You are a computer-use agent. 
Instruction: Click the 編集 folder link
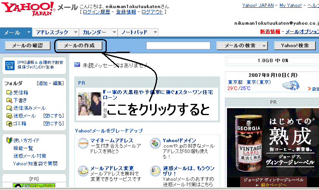pos(57,83)
